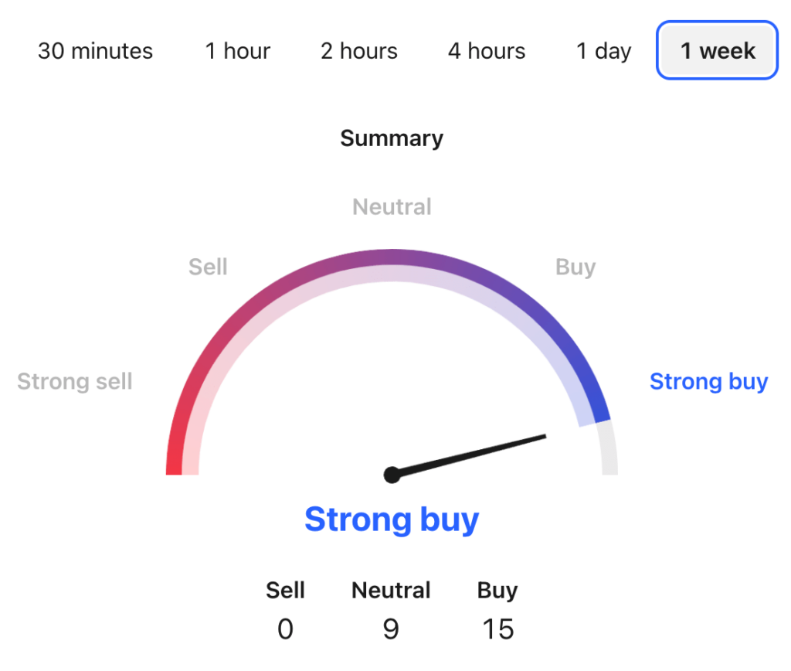Click the Buy count showing 15
This screenshot has height=671, width=791.
[497, 629]
